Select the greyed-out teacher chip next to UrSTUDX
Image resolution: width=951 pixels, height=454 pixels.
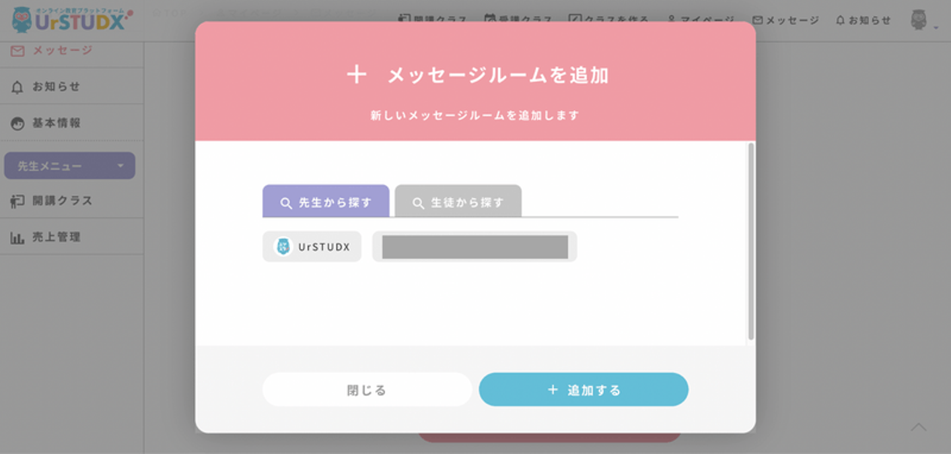coord(475,247)
